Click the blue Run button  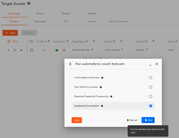[148, 120]
